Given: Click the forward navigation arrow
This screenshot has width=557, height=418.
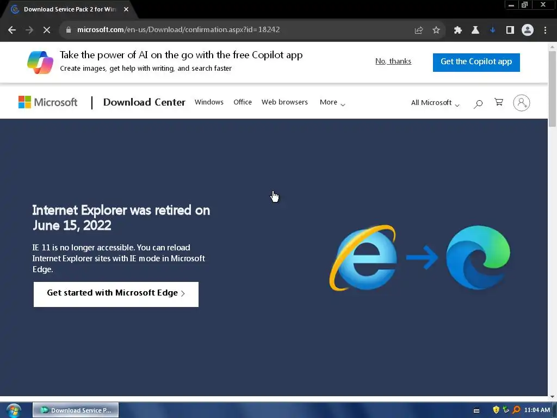Looking at the screenshot, I should tap(29, 30).
